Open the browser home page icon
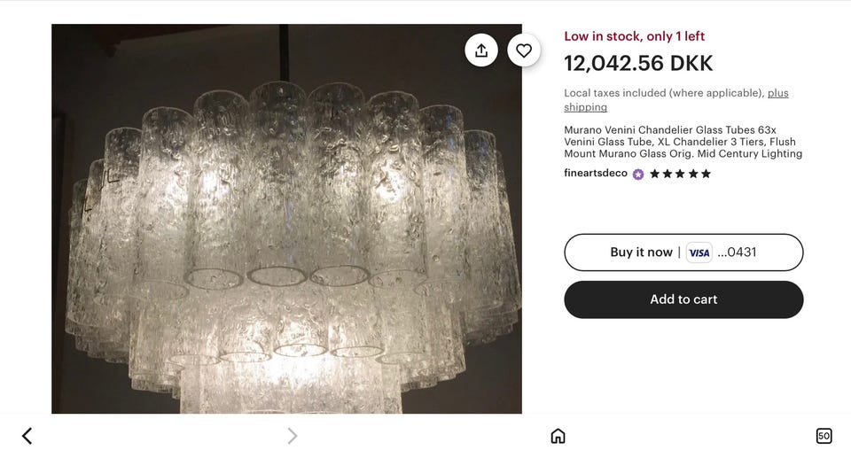The image size is (851, 458). [558, 436]
